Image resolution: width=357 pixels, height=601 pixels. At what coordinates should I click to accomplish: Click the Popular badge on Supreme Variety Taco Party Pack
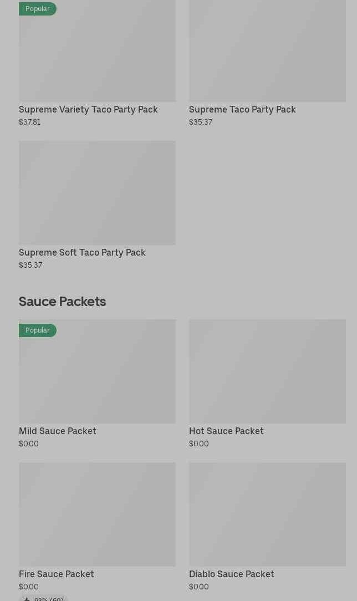tap(38, 9)
